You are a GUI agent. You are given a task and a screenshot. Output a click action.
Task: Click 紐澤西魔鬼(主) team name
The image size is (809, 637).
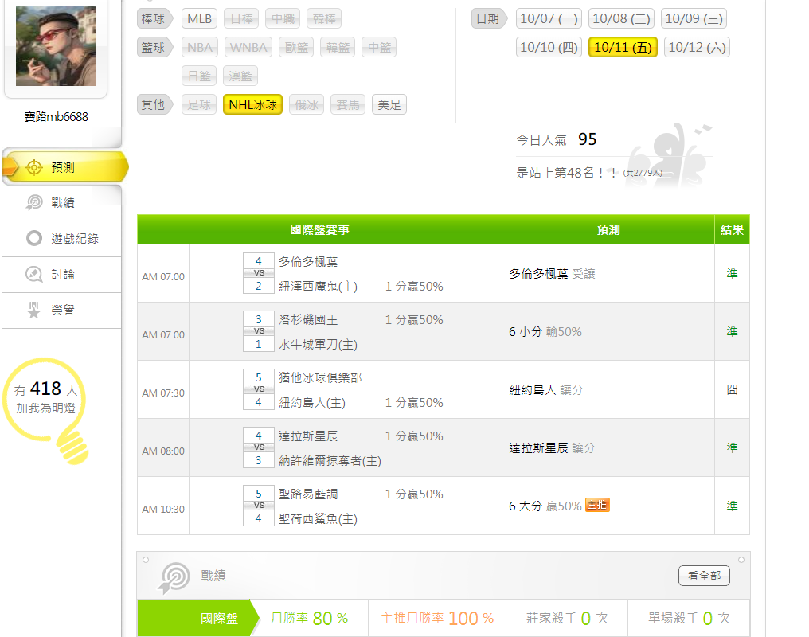click(x=318, y=287)
